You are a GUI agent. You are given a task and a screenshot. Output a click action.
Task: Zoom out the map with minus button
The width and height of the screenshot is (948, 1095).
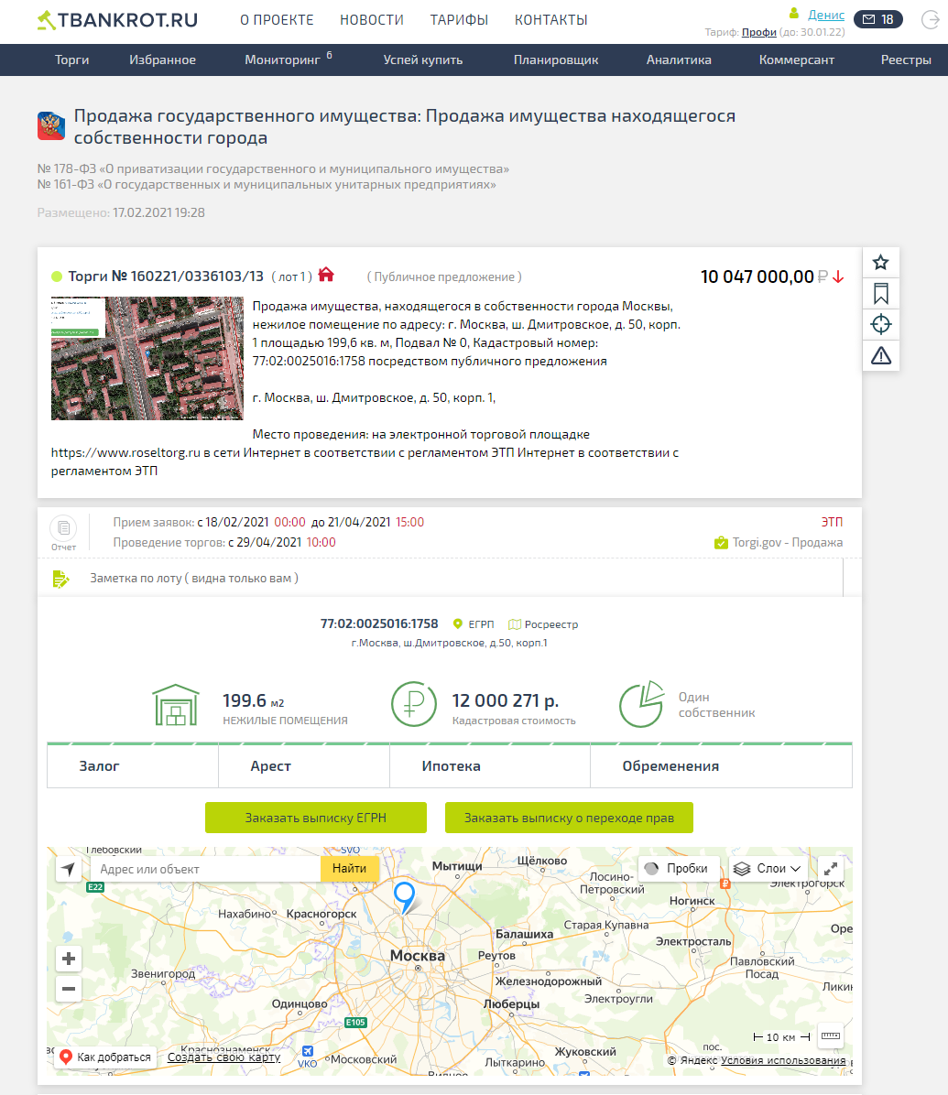(x=69, y=988)
